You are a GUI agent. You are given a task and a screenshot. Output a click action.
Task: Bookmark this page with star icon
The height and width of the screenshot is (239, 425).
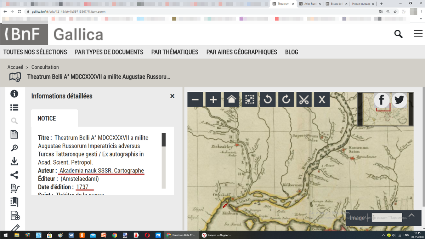coord(395,11)
